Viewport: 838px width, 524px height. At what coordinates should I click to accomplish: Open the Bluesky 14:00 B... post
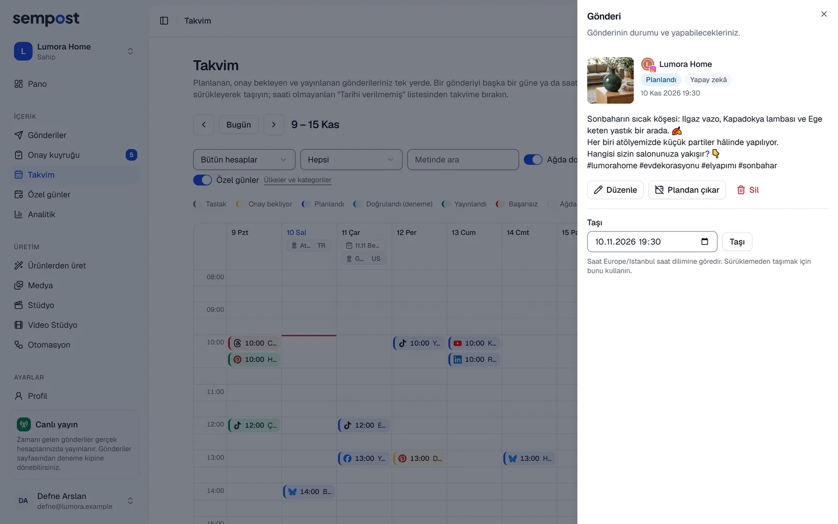click(310, 492)
